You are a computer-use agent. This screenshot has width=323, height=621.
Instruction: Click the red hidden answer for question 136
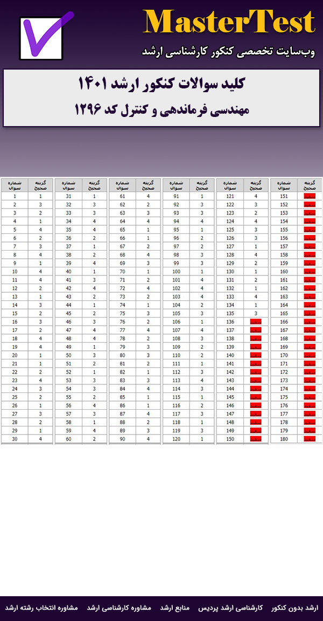(255, 322)
